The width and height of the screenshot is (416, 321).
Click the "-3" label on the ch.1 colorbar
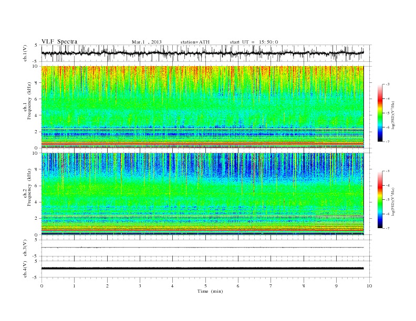click(x=387, y=84)
